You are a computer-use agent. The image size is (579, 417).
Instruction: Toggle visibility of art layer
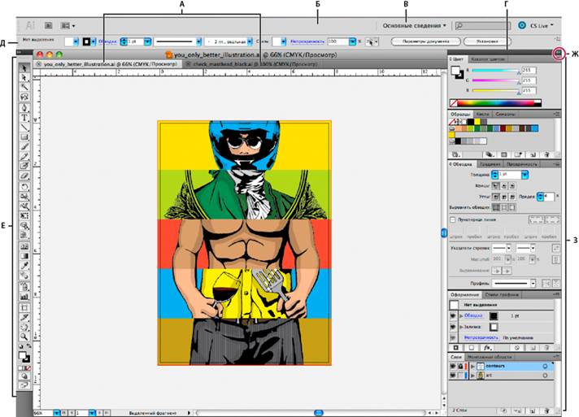pyautogui.click(x=453, y=376)
